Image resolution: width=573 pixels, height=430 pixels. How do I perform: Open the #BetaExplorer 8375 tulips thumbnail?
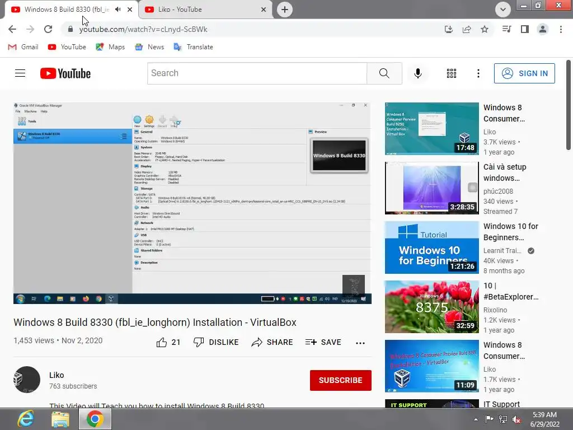point(431,307)
